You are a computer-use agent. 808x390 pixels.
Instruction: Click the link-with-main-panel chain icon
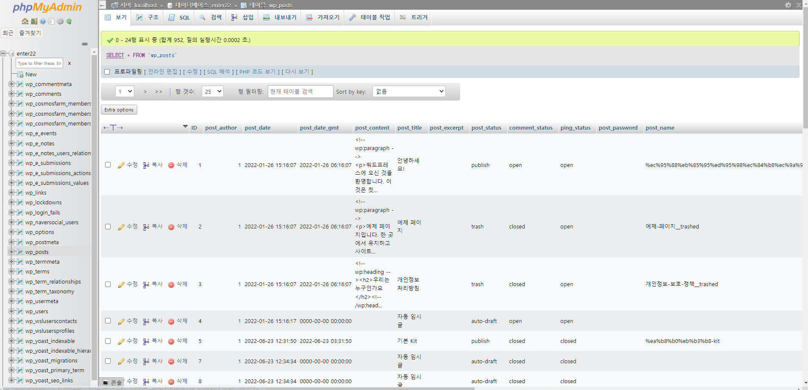point(85,44)
